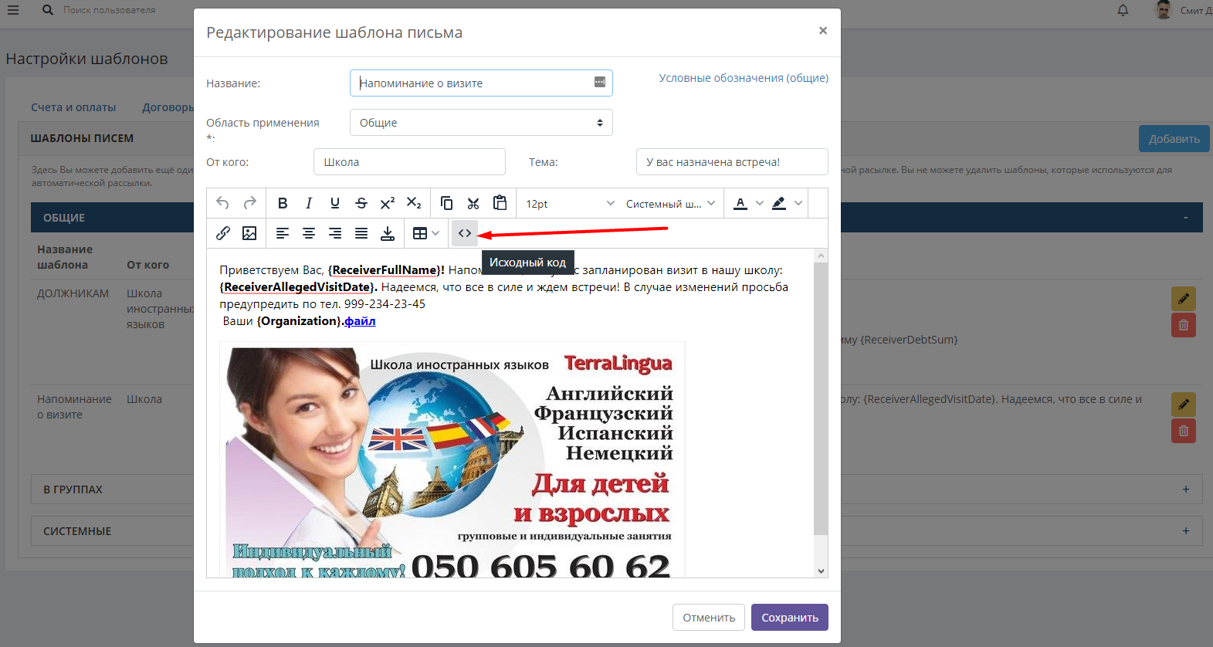Click into the Тема field
Image resolution: width=1213 pixels, height=647 pixels.
coord(732,162)
